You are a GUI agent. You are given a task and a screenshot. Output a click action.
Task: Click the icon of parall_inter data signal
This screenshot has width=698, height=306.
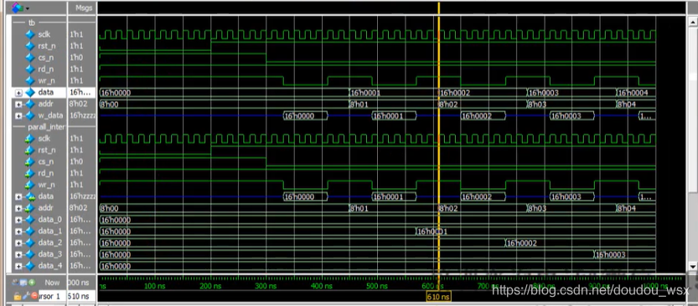pyautogui.click(x=30, y=196)
